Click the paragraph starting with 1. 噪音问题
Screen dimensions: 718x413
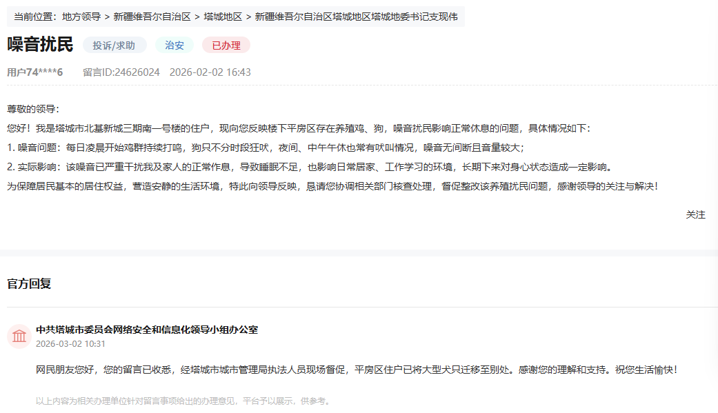[x=266, y=148]
